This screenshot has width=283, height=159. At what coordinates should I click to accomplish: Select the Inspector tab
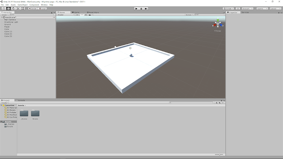pyautogui.click(x=233, y=12)
